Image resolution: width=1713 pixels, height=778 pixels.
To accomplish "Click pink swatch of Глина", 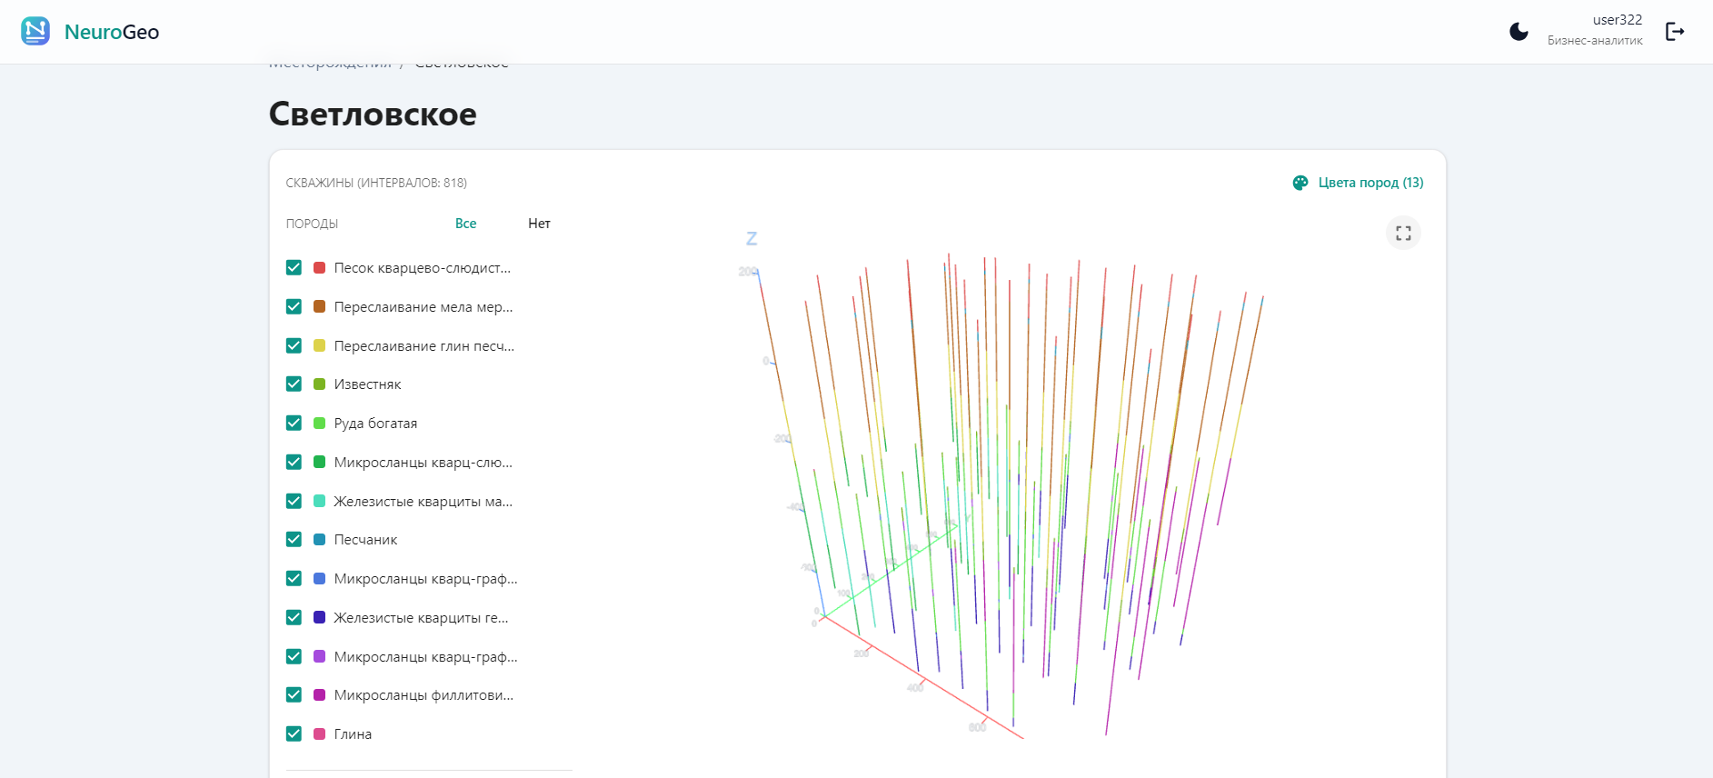I will [x=319, y=733].
